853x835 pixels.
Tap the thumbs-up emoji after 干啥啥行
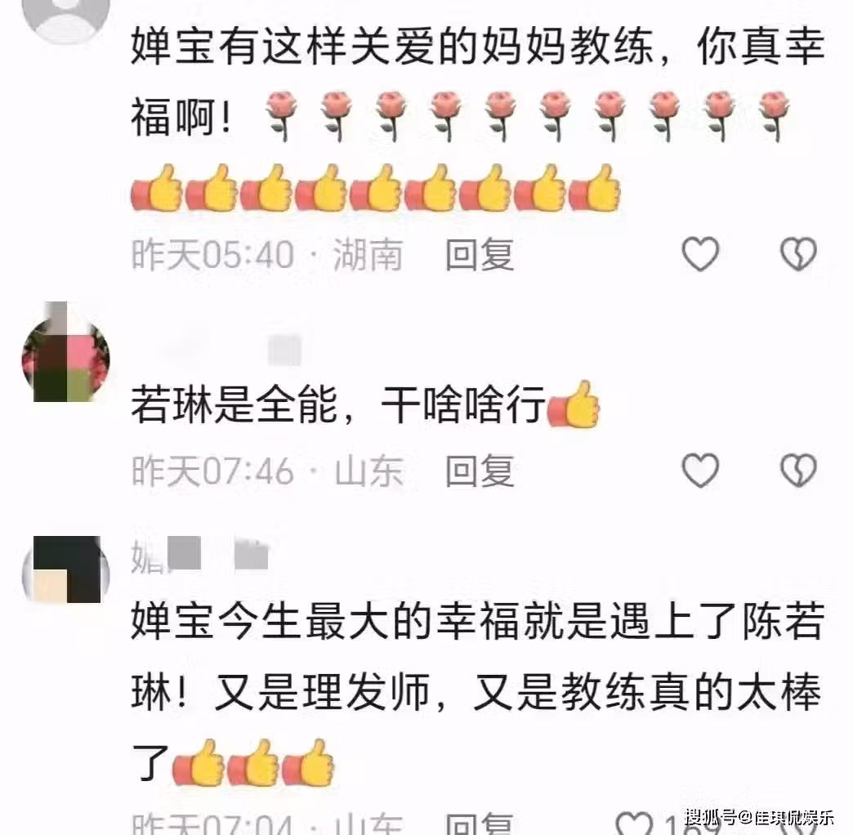[574, 404]
